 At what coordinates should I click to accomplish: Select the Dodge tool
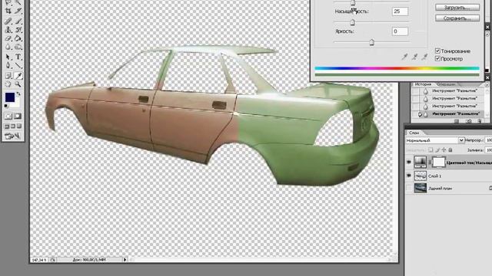(x=18, y=48)
